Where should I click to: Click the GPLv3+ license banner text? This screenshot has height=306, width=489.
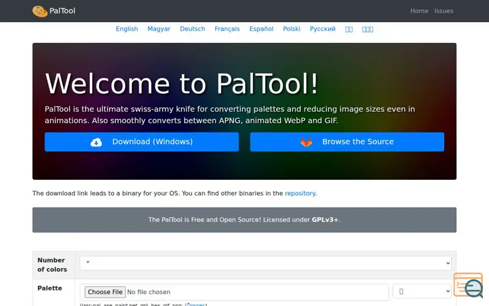[x=244, y=220]
